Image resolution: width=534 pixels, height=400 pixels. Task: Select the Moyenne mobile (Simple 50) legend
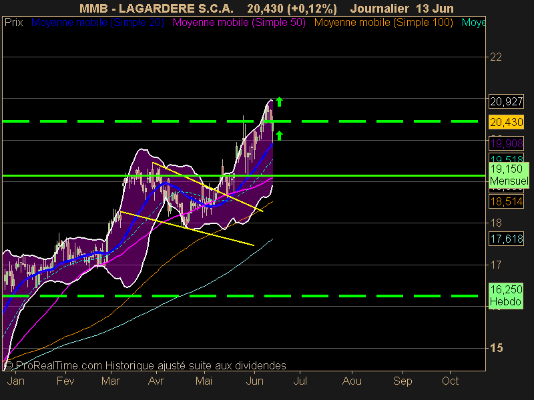pyautogui.click(x=239, y=23)
